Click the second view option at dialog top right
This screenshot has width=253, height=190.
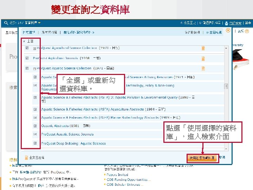pos(214,32)
